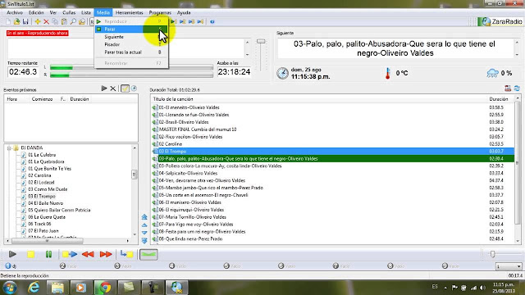The height and width of the screenshot is (295, 525).
Task: Click the red rewind arrows button
Action: [x=88, y=255]
